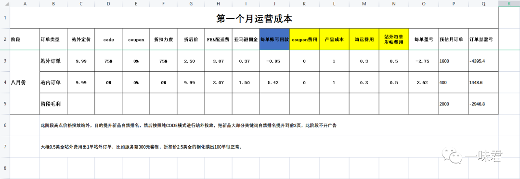
Task: Select the 站外订单 cell
Action: click(x=53, y=61)
